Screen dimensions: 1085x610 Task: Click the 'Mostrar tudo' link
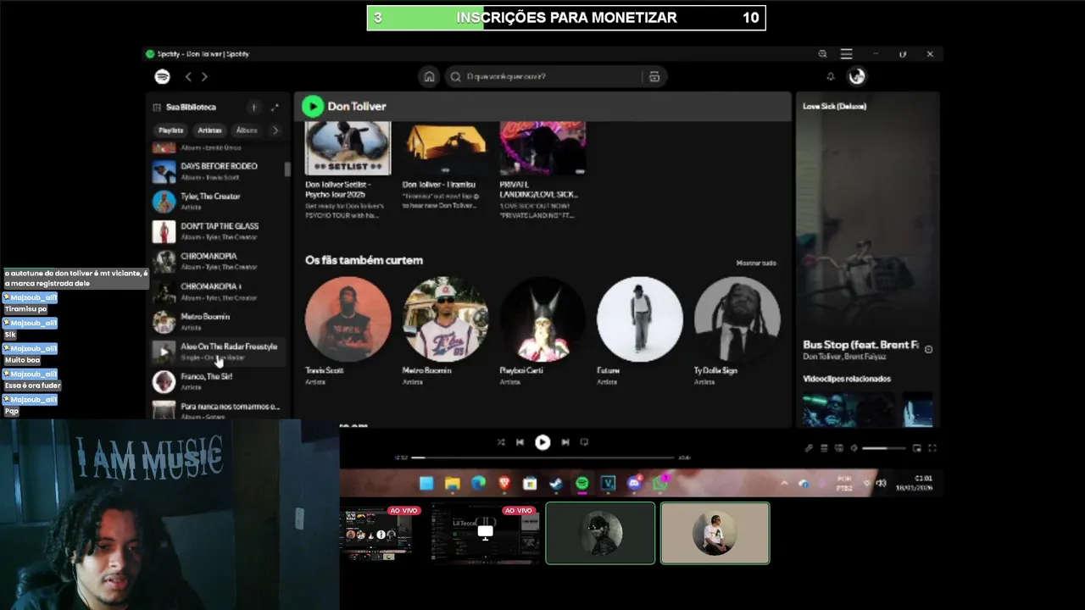point(756,263)
